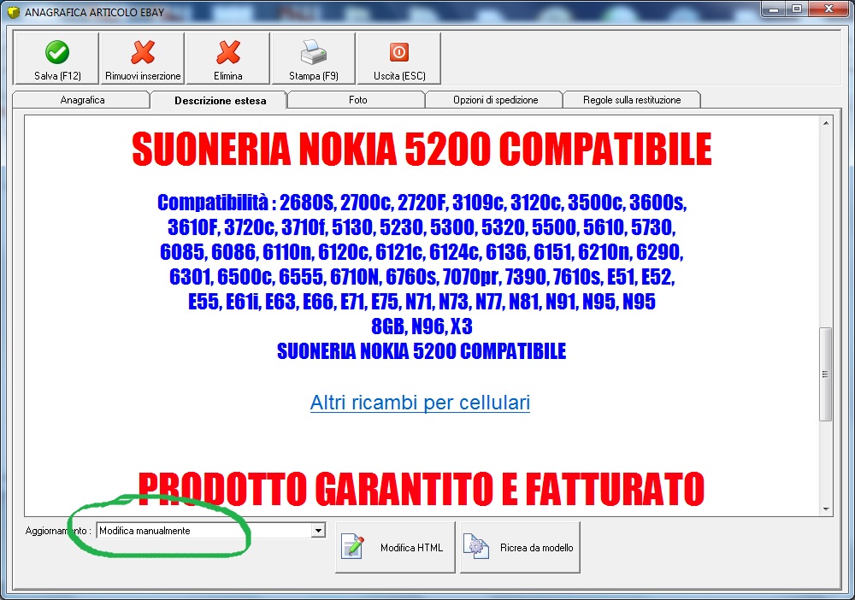Click the application icon in the title bar
This screenshot has width=855, height=600.
13,12
